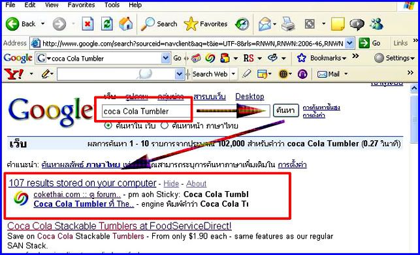The image size is (420, 255).
Task: Click the Google Desktop swirl icon in toolbar
Action: 210,58
